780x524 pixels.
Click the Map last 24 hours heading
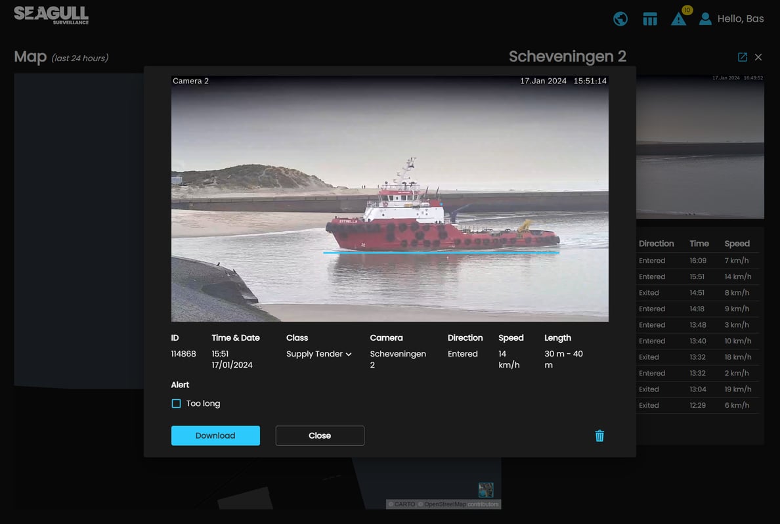click(x=61, y=56)
